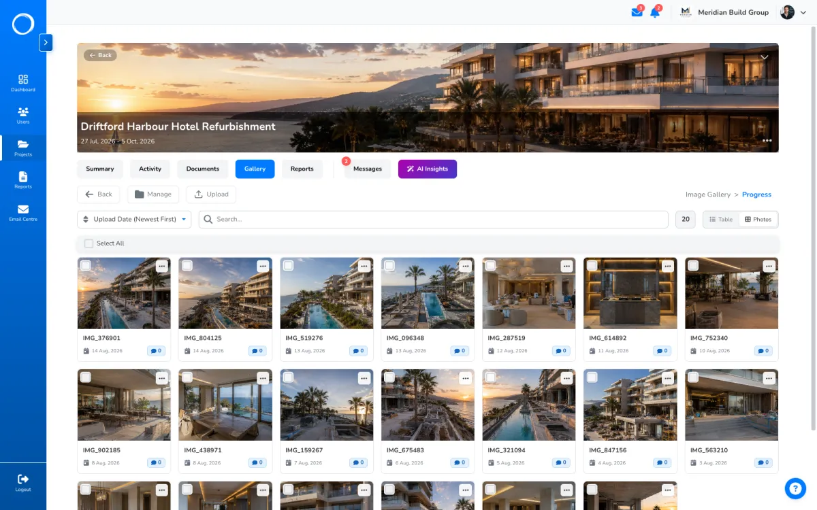This screenshot has width=817, height=510.
Task: Open the Upload Date sort dropdown
Action: tap(135, 220)
